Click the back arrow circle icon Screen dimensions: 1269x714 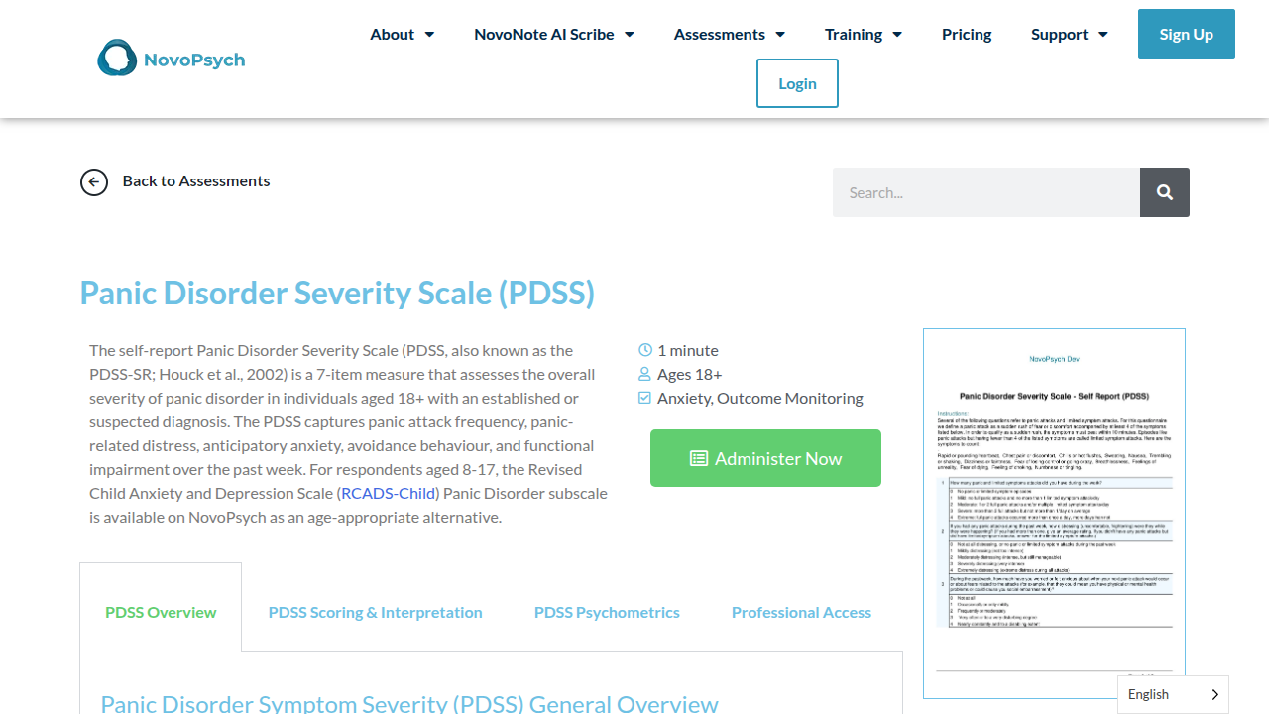pyautogui.click(x=94, y=181)
